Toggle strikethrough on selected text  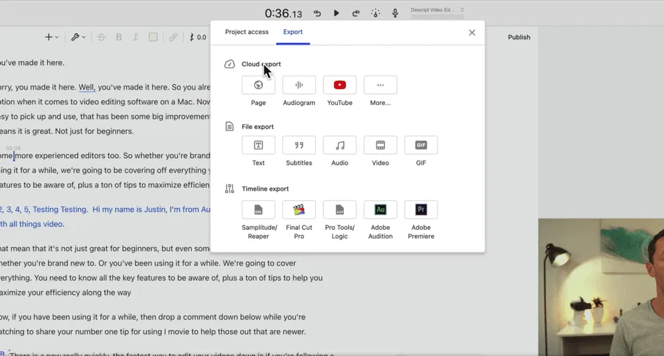(102, 37)
